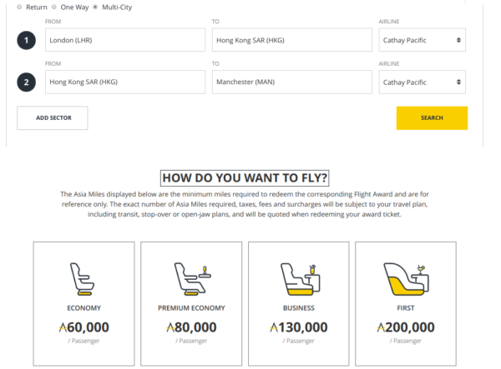This screenshot has width=501, height=369.
Task: Click the Hong Kong SAR From field
Action: [x=124, y=82]
